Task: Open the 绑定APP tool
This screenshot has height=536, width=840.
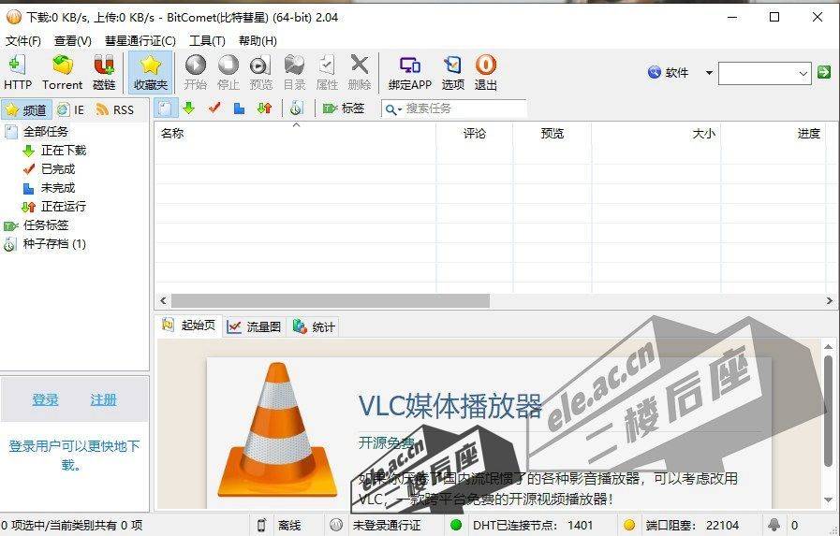Action: [410, 72]
